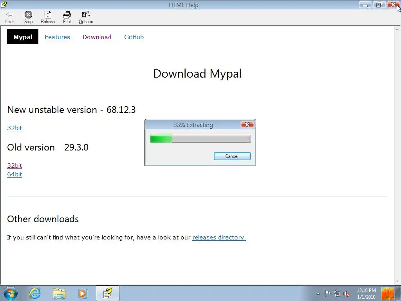Open the clock showing 12:16 PM
Screen dimensions: 401x301
366,294
